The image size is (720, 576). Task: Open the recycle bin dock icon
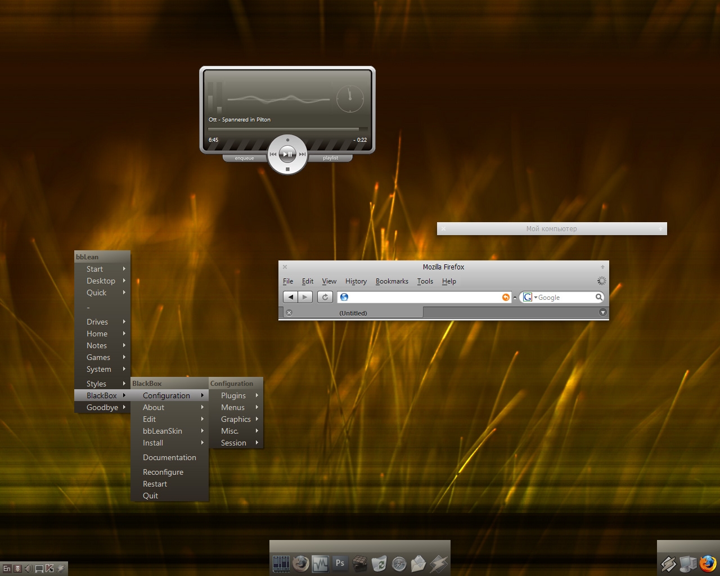pos(379,563)
